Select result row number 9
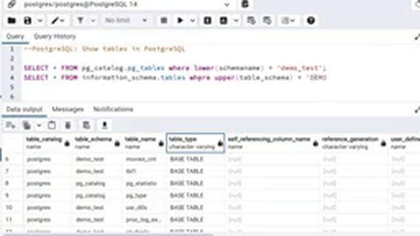This screenshot has height=236, width=420. [7, 195]
